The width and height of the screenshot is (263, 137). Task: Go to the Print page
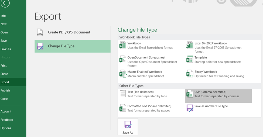(4, 66)
